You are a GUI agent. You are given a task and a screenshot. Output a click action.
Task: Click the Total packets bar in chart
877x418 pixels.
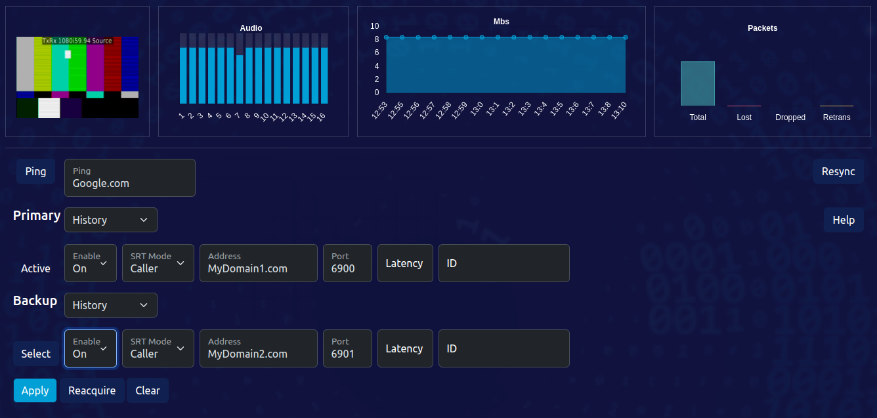coord(698,83)
